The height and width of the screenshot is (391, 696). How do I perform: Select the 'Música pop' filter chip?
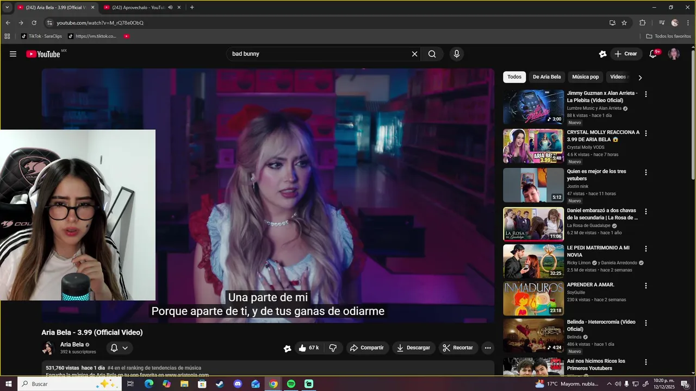[585, 77]
